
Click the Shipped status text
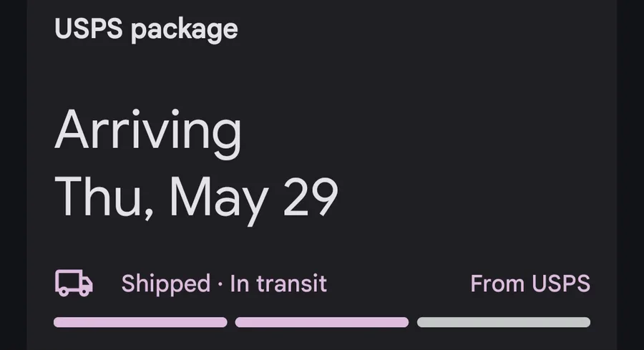click(x=166, y=285)
